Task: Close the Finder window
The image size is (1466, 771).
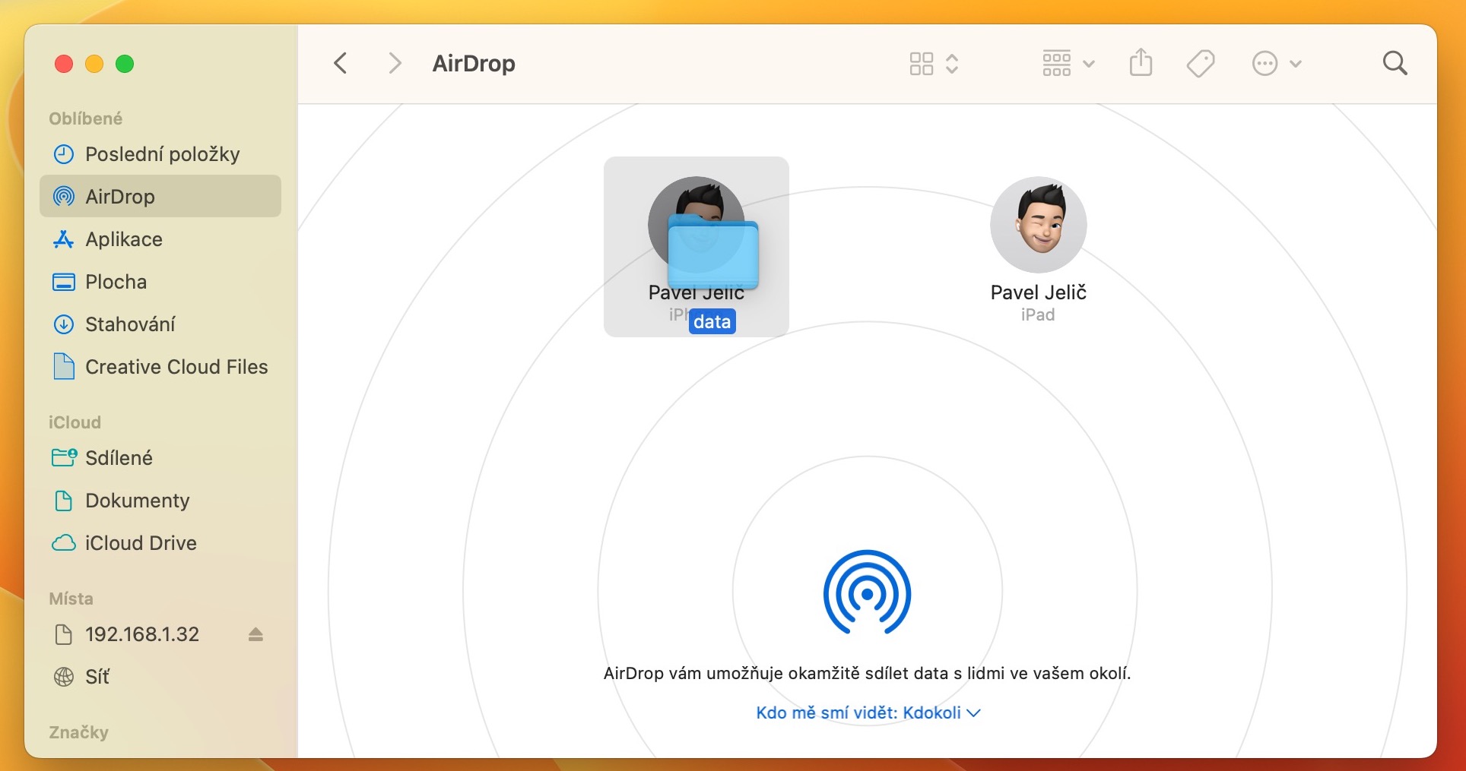Action: point(64,64)
